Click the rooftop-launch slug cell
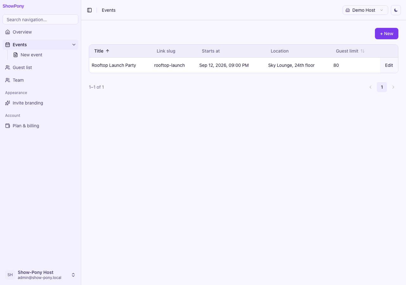The height and width of the screenshot is (285, 406). point(169,65)
